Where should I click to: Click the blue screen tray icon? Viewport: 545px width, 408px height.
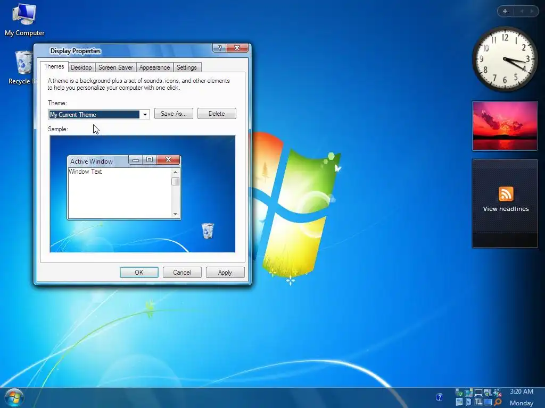coord(488,402)
